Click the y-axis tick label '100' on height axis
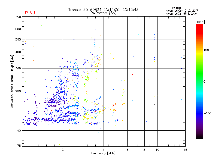Image resolution: width=218 pixels, height=163 pixels. 18,131
